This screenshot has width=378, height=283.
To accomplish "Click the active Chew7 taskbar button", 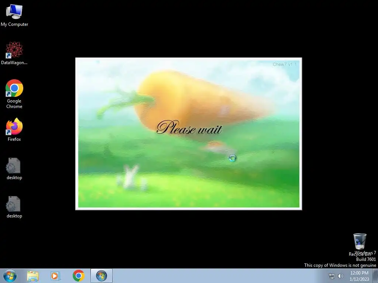I will tap(102, 276).
